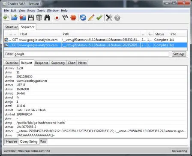Click the Close Session toolbar icon
This screenshot has height=156, width=192.
click(x=23, y=18)
